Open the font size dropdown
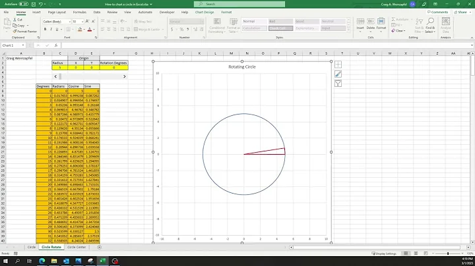The height and width of the screenshot is (266, 475). pos(82,22)
